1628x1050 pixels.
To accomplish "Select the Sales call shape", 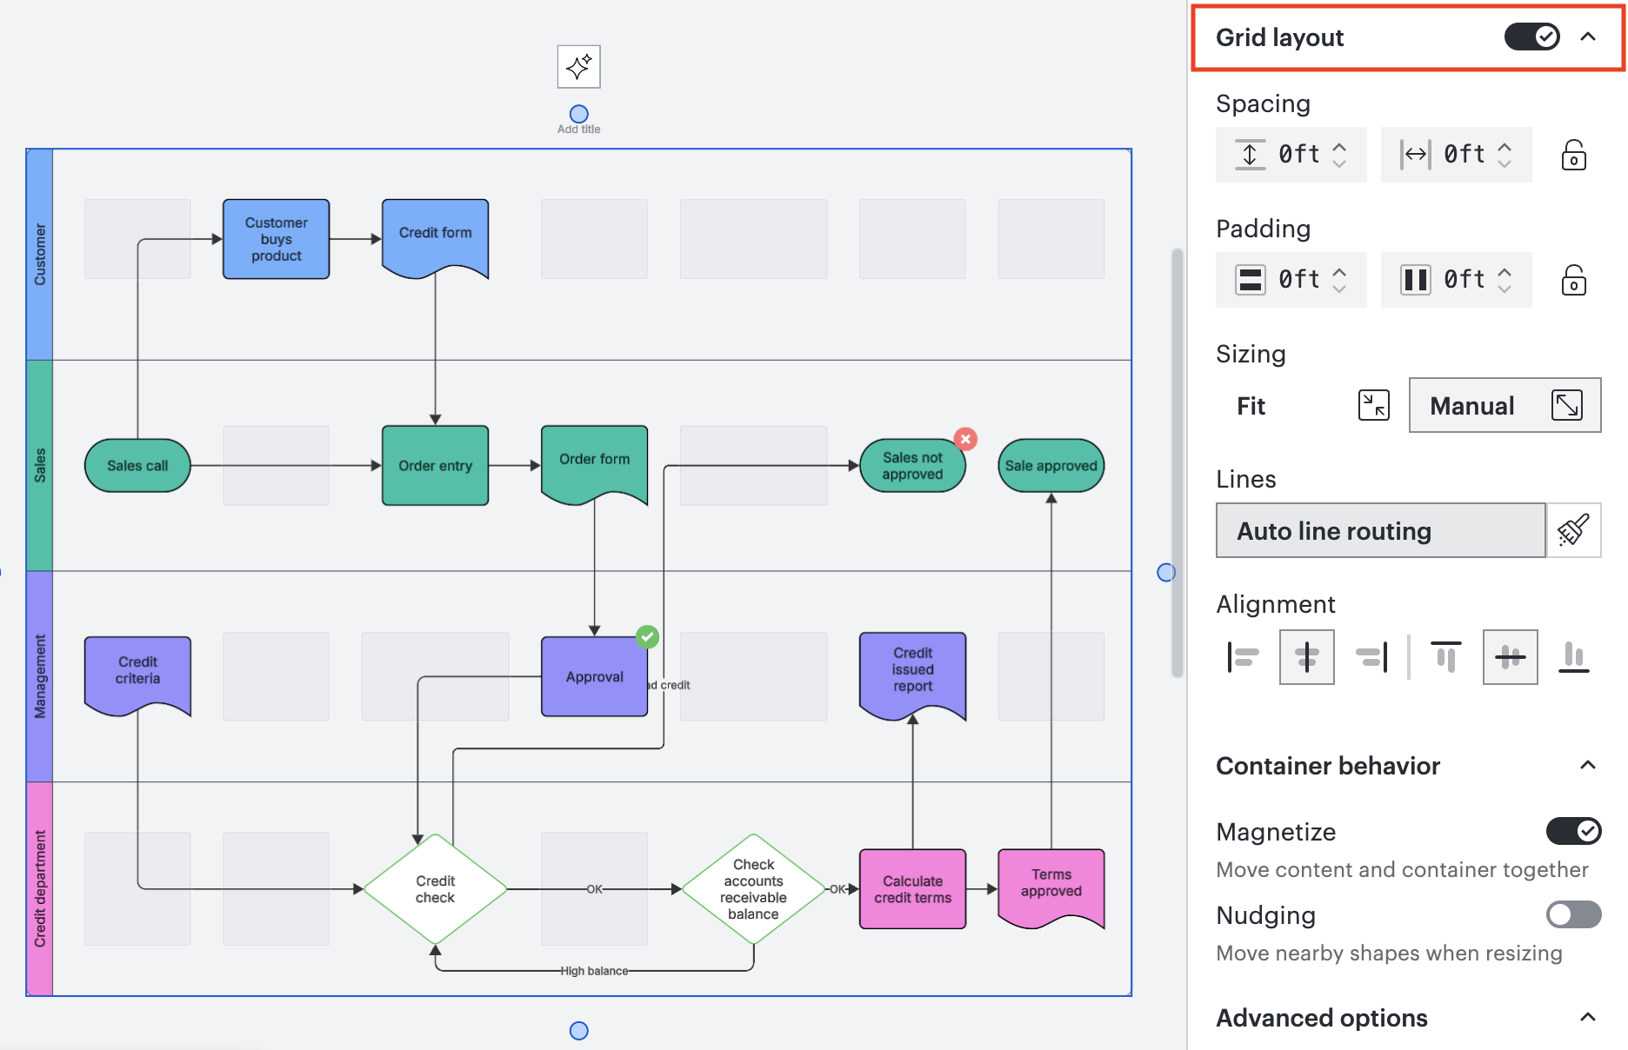I will [x=137, y=466].
